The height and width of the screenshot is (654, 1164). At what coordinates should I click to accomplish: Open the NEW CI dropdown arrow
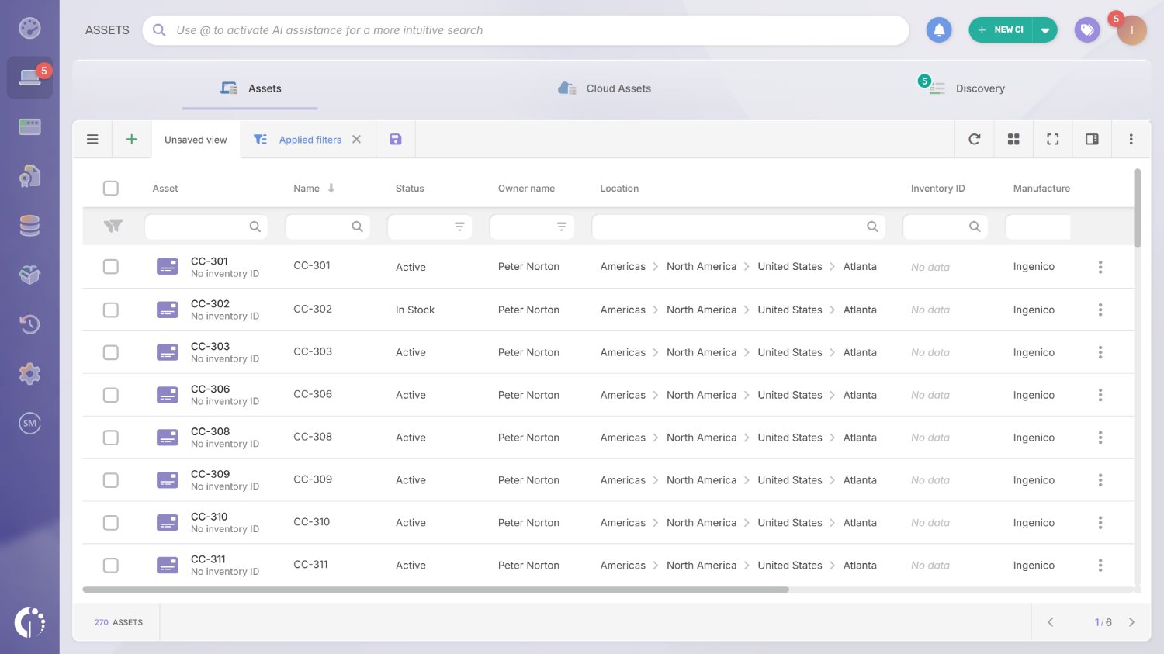tap(1045, 29)
